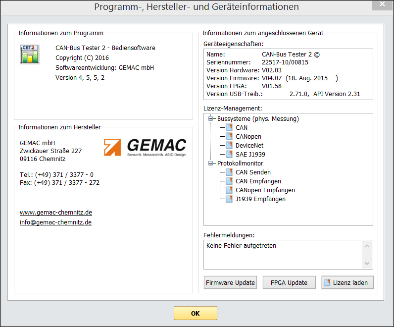Open the www.gemac-chemnitz.de website link
Screen dimensions: 394x327
tap(56, 213)
